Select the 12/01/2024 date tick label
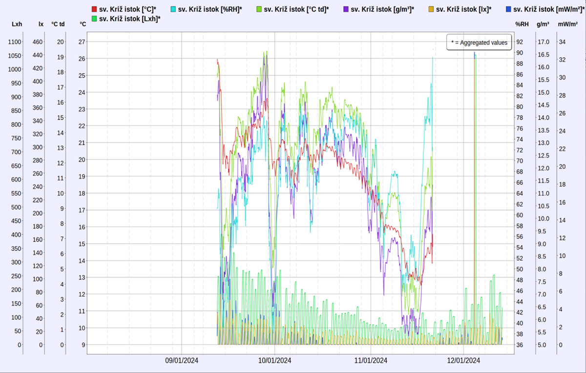586x373 pixels. (x=463, y=360)
